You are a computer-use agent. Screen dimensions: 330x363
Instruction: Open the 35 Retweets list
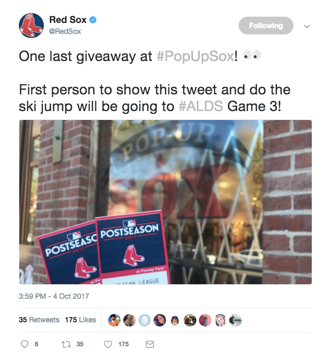39,320
